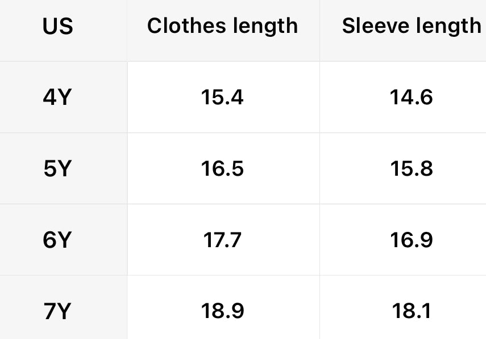Click the clothes length cell for size 6Y
This screenshot has width=486, height=339.
(x=222, y=240)
